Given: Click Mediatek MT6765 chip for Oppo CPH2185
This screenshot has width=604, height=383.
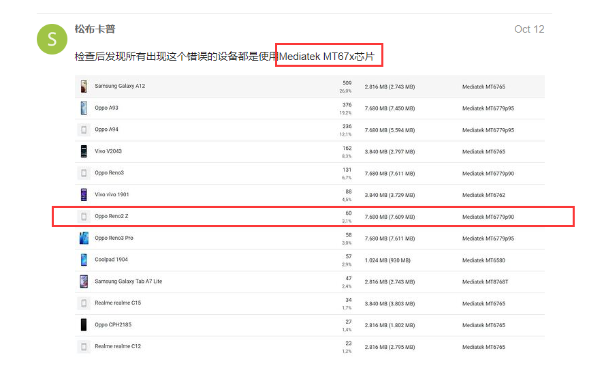Looking at the screenshot, I should click(483, 325).
